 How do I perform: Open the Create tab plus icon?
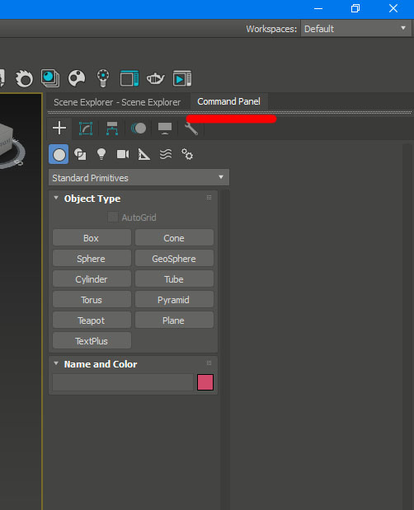click(x=59, y=129)
